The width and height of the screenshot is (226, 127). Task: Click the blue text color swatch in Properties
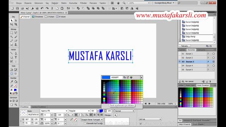(x=101, y=111)
